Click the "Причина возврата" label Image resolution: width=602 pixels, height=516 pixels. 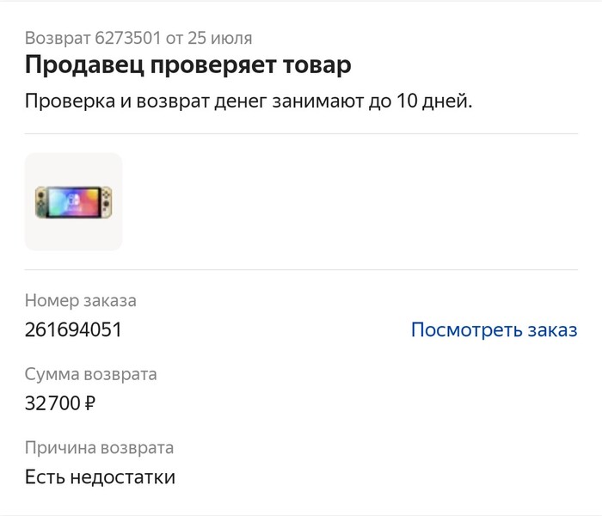(x=99, y=447)
